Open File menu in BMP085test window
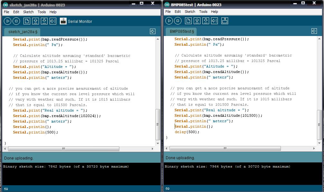 168,12
